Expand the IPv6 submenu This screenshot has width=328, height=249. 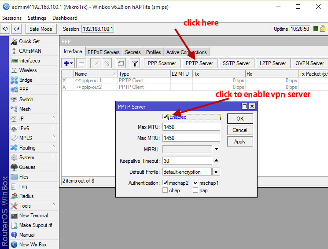[54, 128]
